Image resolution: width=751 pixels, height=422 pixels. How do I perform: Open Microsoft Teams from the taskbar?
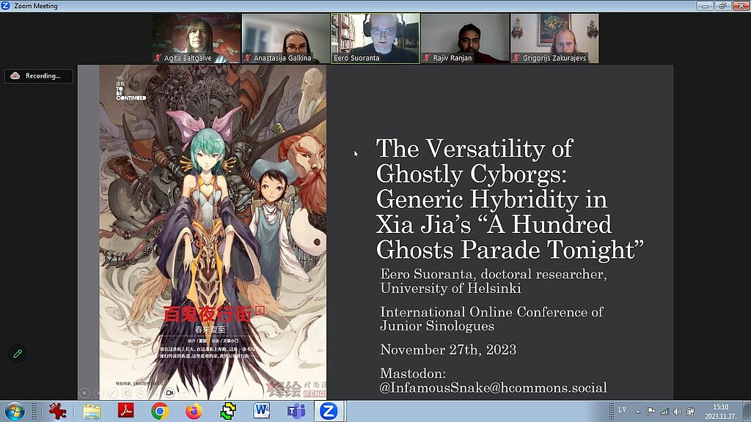coord(296,412)
